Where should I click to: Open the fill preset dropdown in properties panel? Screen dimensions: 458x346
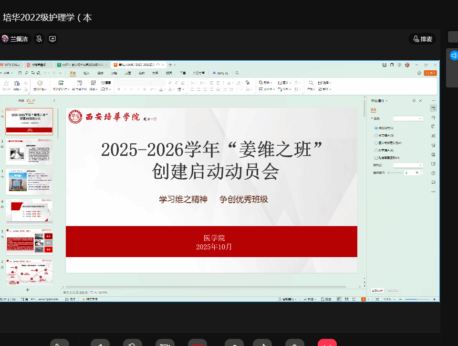click(x=408, y=119)
